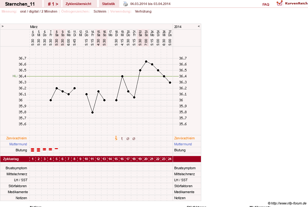Viewport: 308px width, 207px height.
Task: Go to next cycle via # 1 >
Action: (x=53, y=4)
